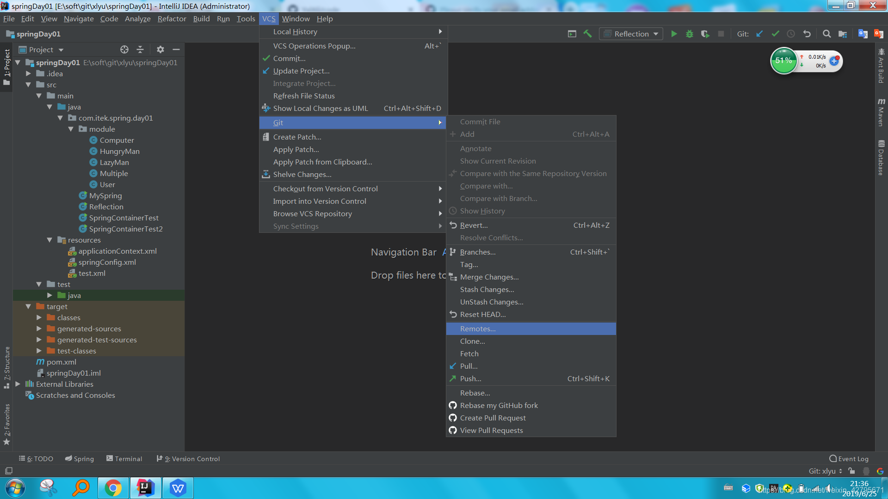Open Search Everywhere magnifier icon
888x499 pixels.
(x=826, y=34)
